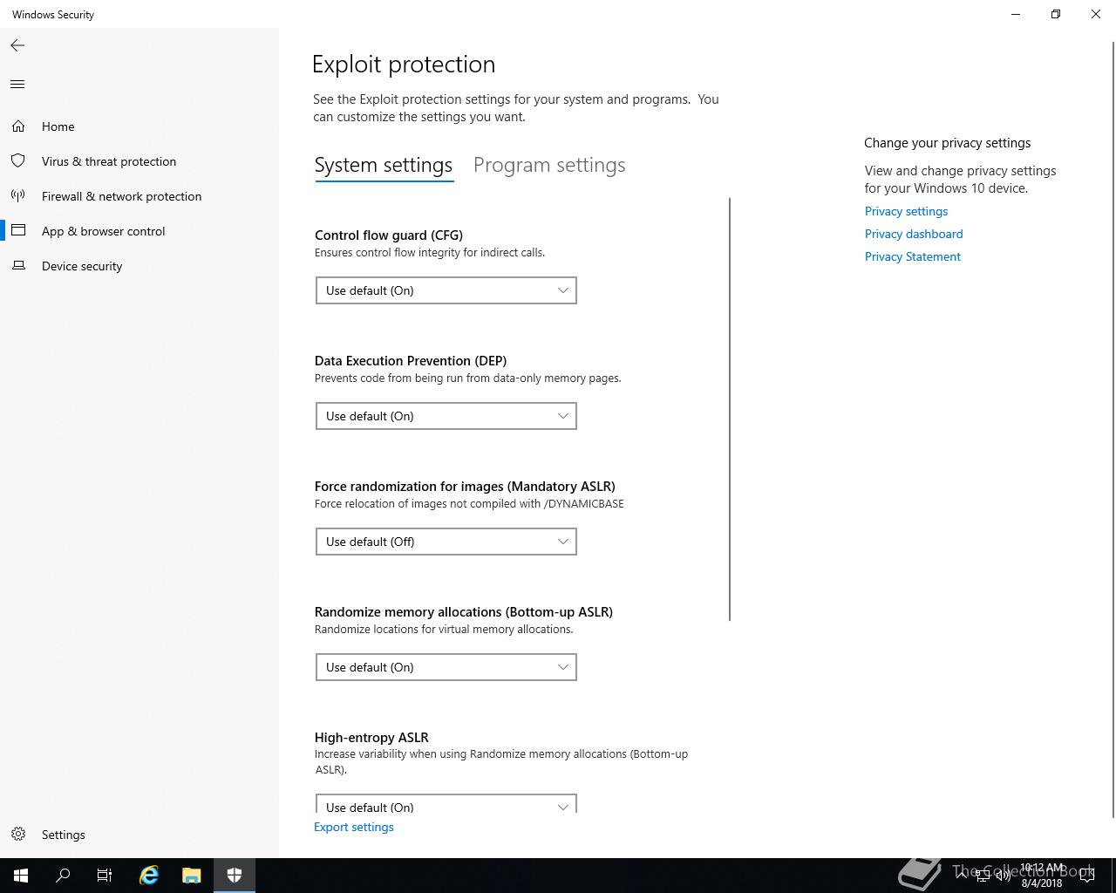This screenshot has width=1116, height=893.
Task: Click Windows Security shield taskbar icon
Action: click(235, 876)
